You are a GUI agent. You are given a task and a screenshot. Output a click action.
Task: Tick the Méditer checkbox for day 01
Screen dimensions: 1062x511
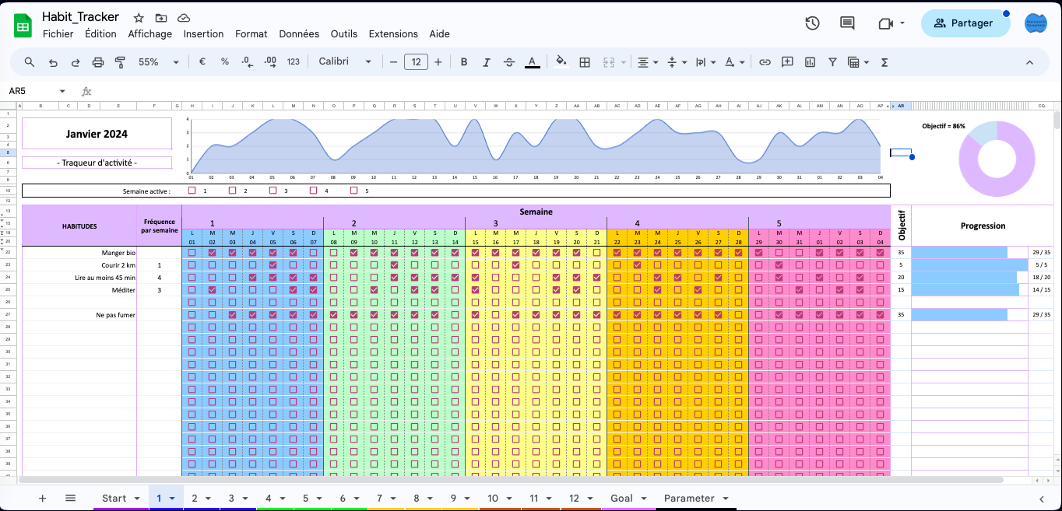(192, 289)
